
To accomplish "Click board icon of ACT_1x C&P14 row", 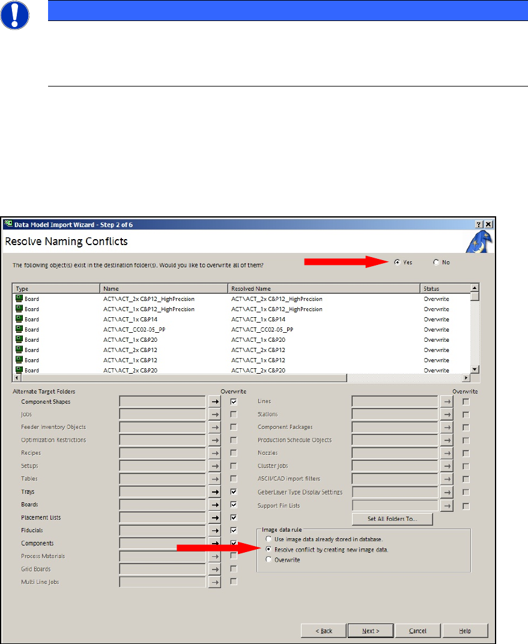I will (x=19, y=319).
